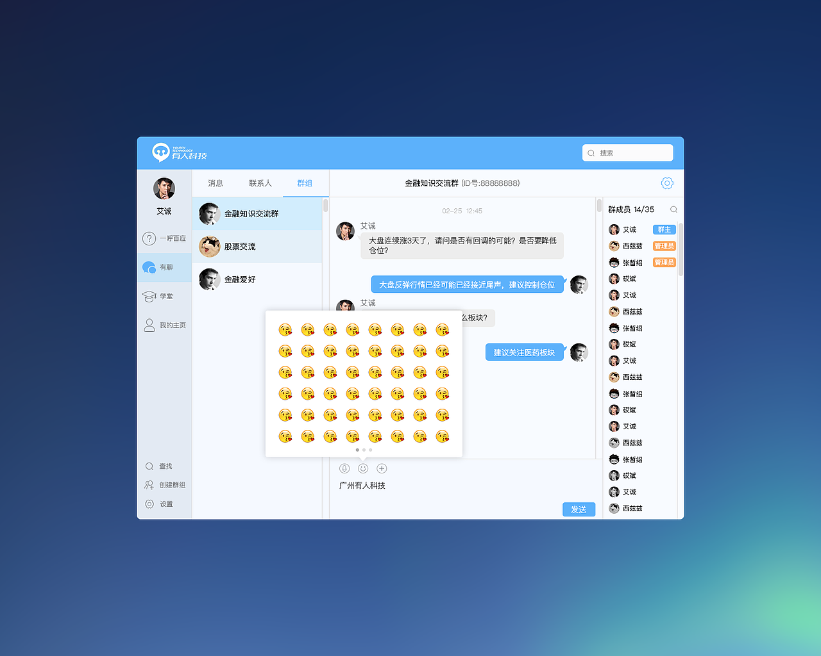
Task: Open attachments with the plus icon
Action: pos(382,468)
